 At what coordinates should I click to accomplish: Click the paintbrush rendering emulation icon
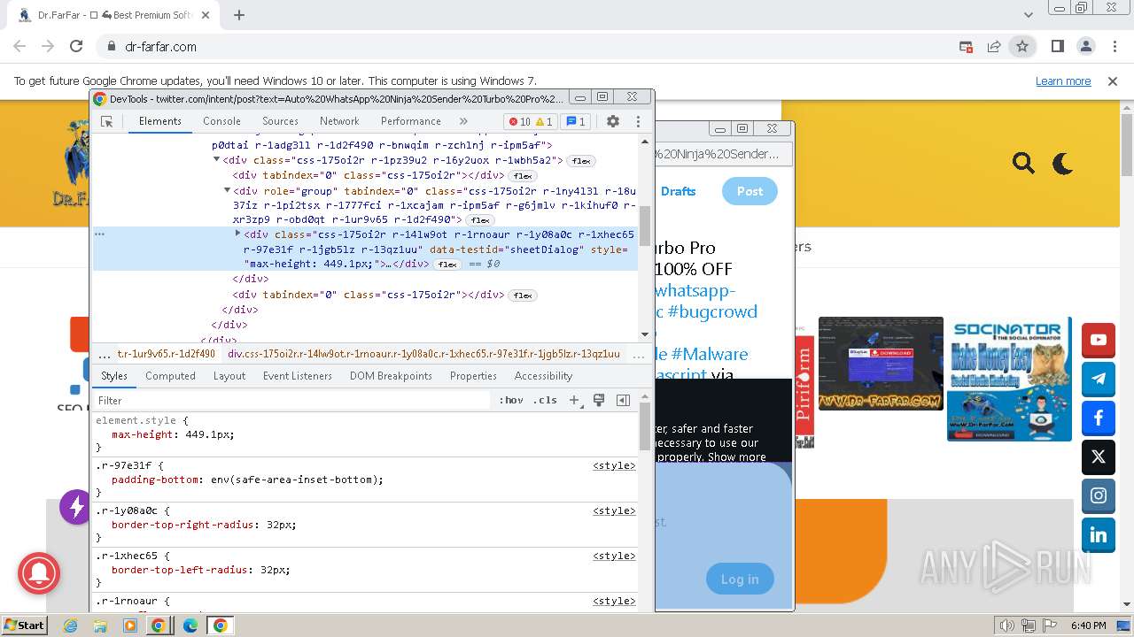(599, 400)
